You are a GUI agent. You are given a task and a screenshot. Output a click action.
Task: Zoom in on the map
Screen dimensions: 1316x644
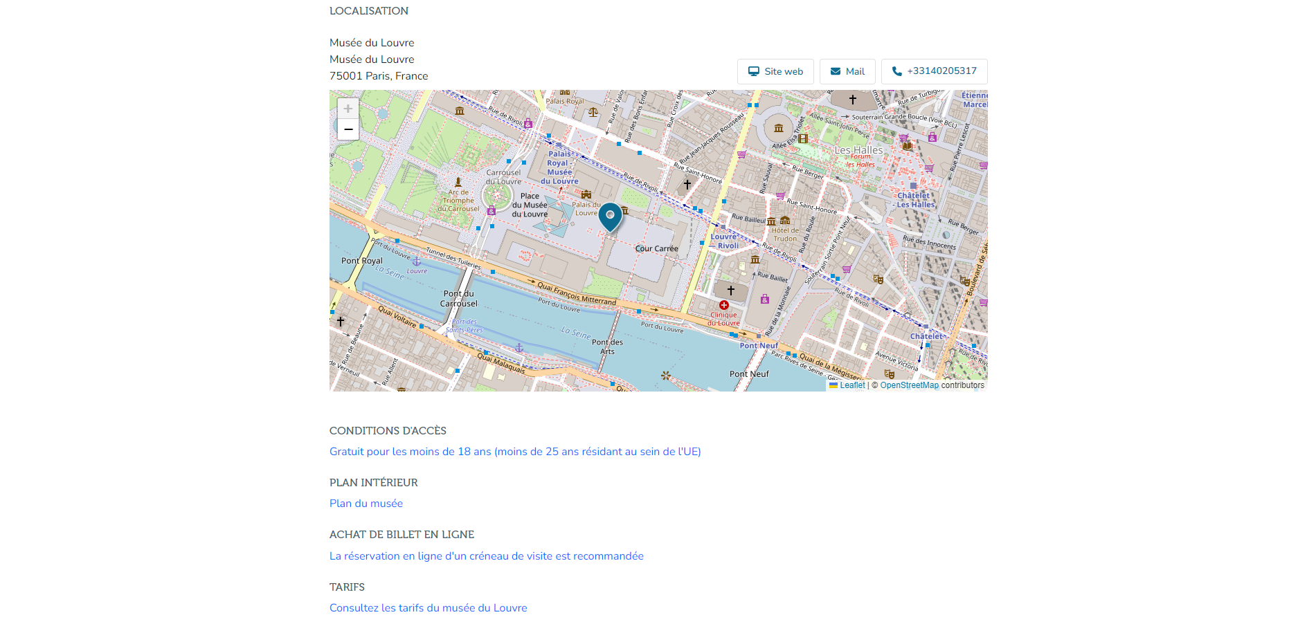click(348, 109)
